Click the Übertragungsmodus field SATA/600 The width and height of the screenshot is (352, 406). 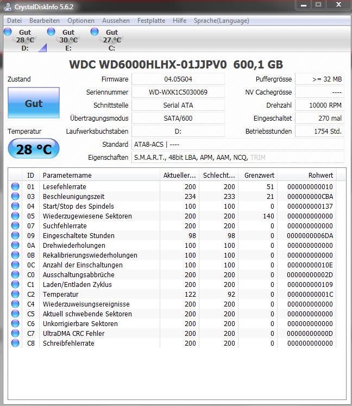click(x=178, y=118)
